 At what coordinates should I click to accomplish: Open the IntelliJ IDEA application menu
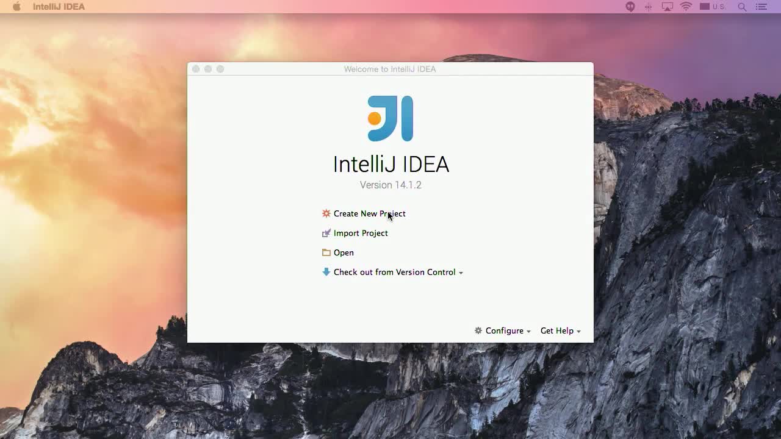pyautogui.click(x=59, y=7)
